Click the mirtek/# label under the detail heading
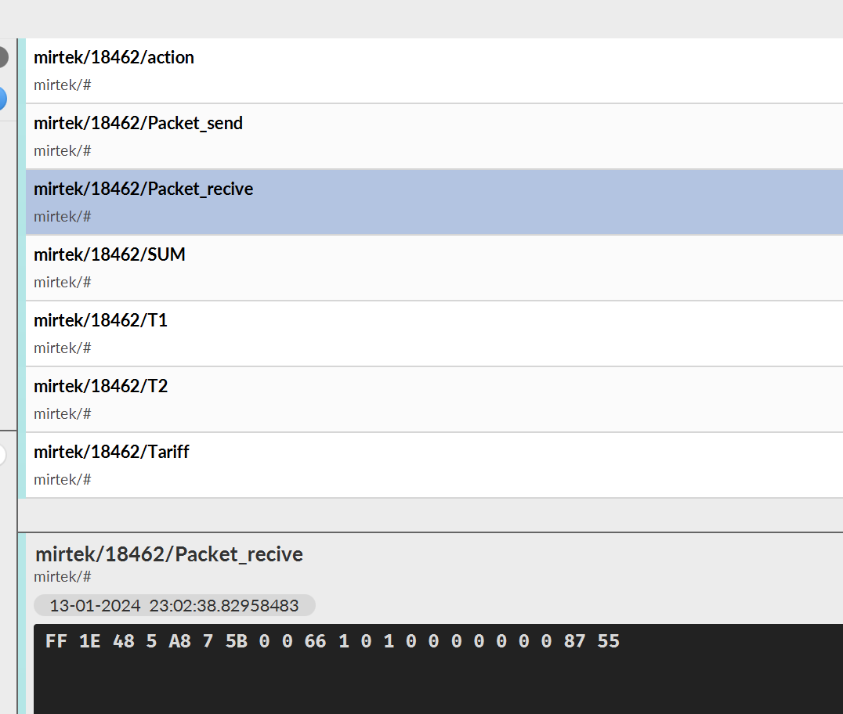Screen dimensions: 843x714 [63, 577]
